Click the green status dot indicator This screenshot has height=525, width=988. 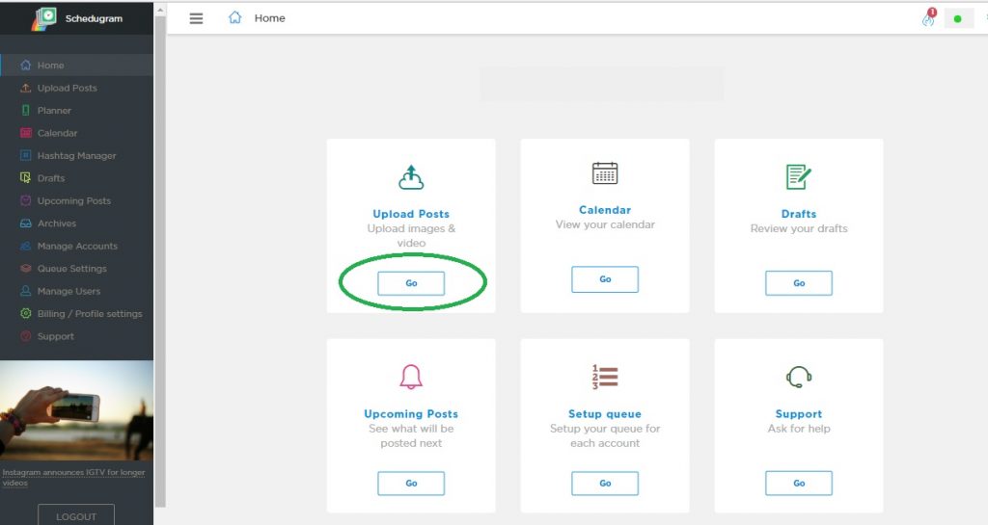click(958, 19)
